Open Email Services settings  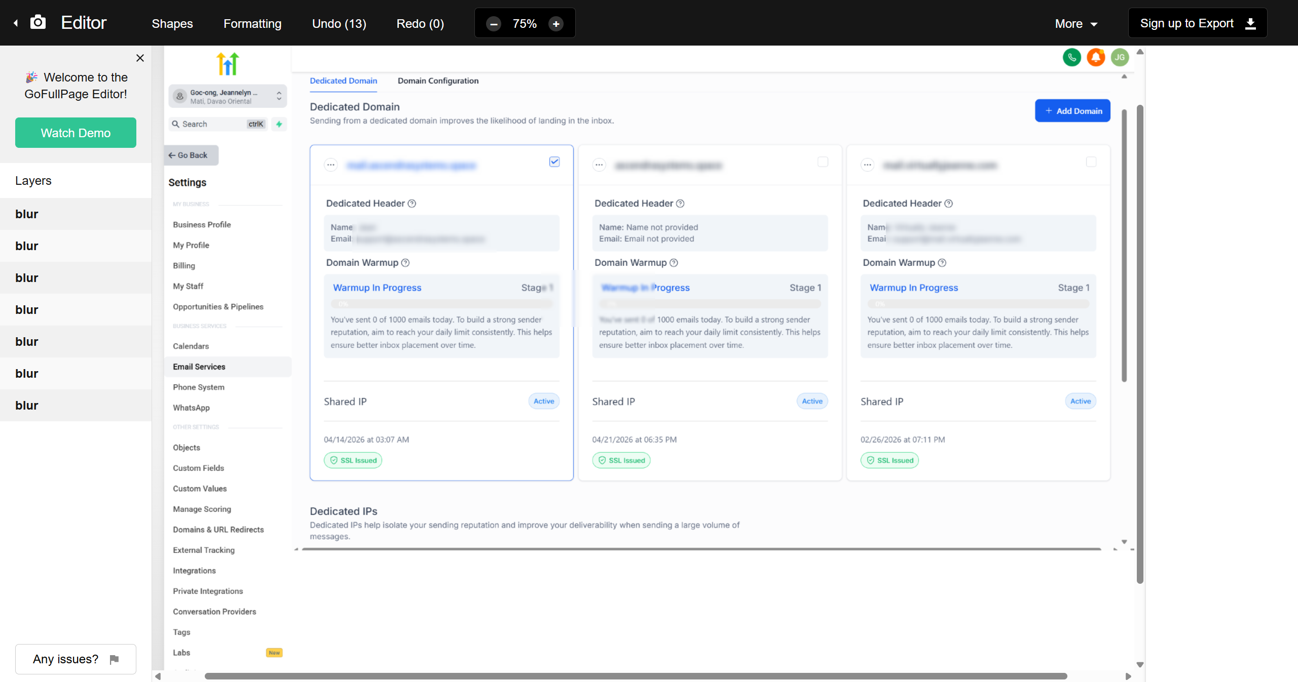(228, 367)
